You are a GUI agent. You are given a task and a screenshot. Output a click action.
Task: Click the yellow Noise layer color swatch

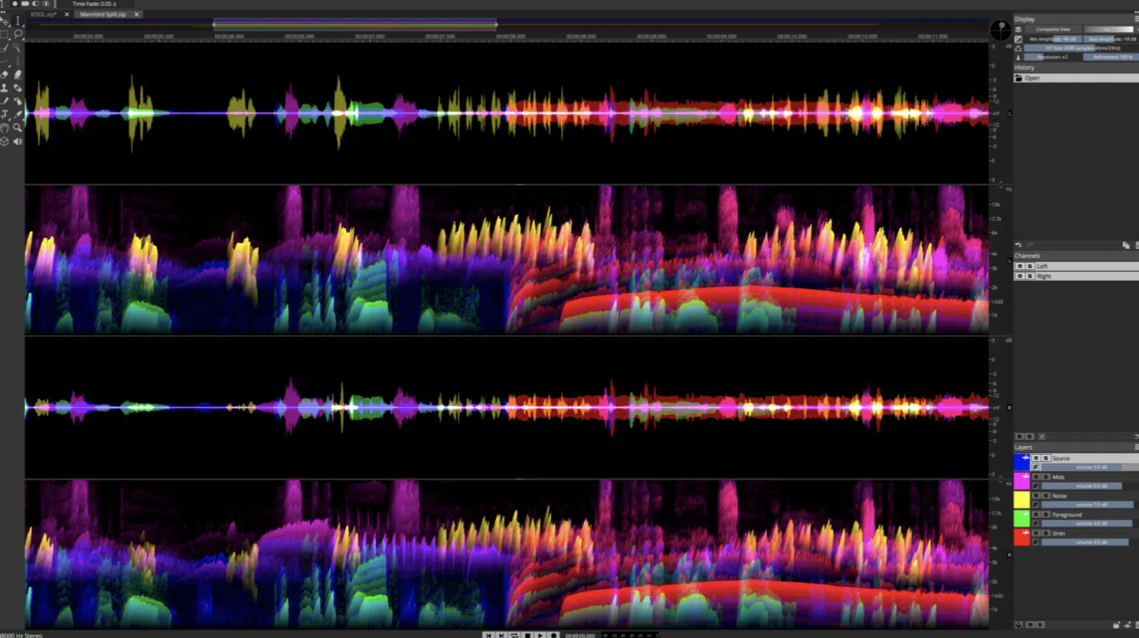pyautogui.click(x=1022, y=499)
